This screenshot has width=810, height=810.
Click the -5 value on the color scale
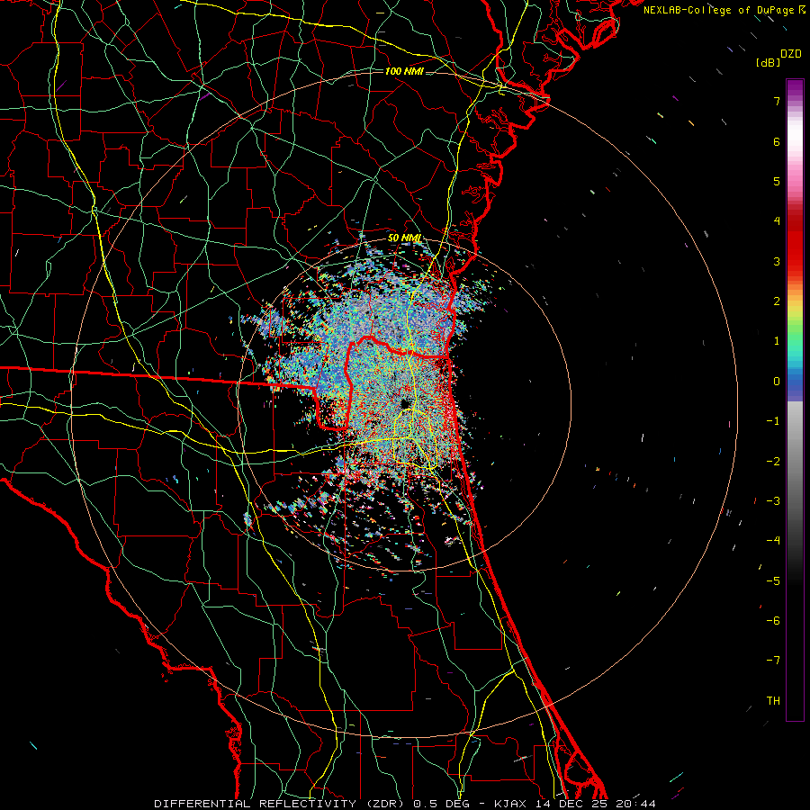[x=773, y=580]
